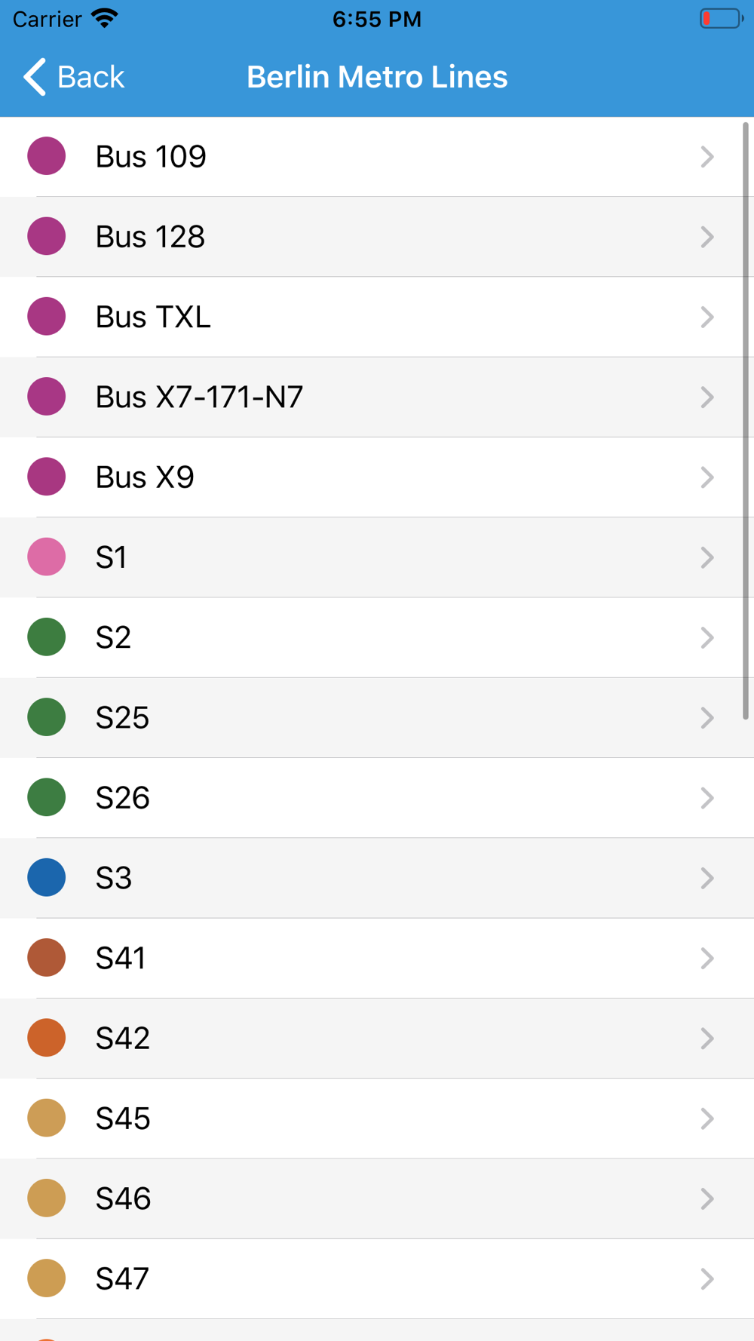The height and width of the screenshot is (1341, 754).
Task: Tap the Back chevron arrow icon
Action: pos(35,77)
